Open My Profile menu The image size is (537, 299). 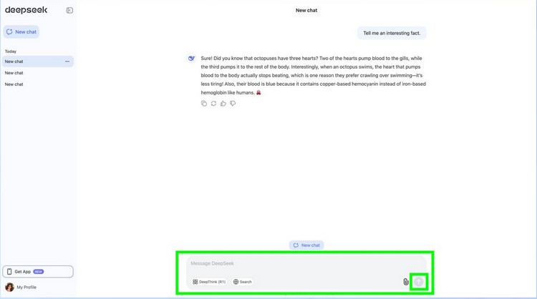(21, 287)
